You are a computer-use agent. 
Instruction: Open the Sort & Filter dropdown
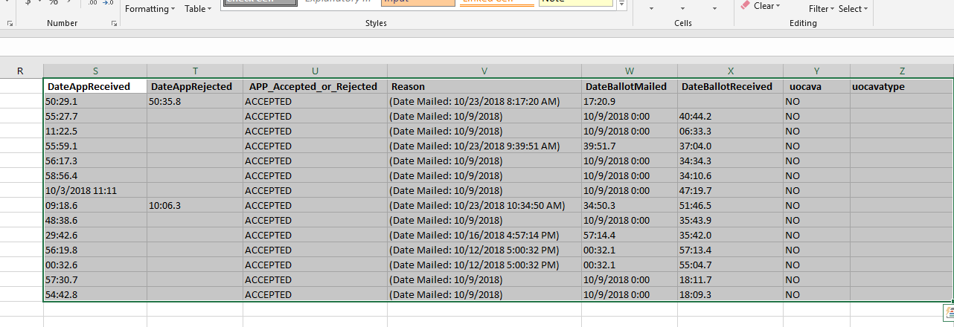click(x=822, y=9)
